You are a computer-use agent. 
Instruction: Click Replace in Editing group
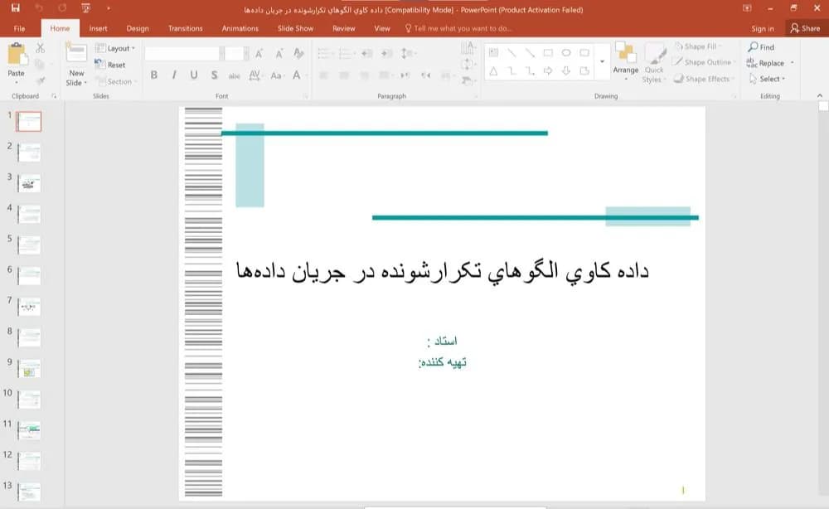[x=765, y=63]
